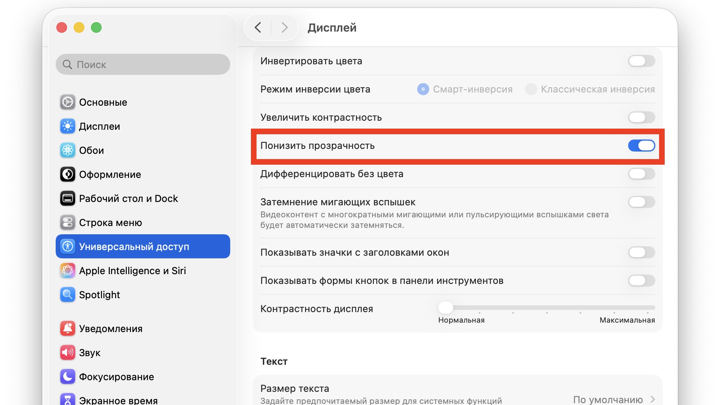720x405 pixels.
Task: Click По умолчанию text size value
Action: 608,400
